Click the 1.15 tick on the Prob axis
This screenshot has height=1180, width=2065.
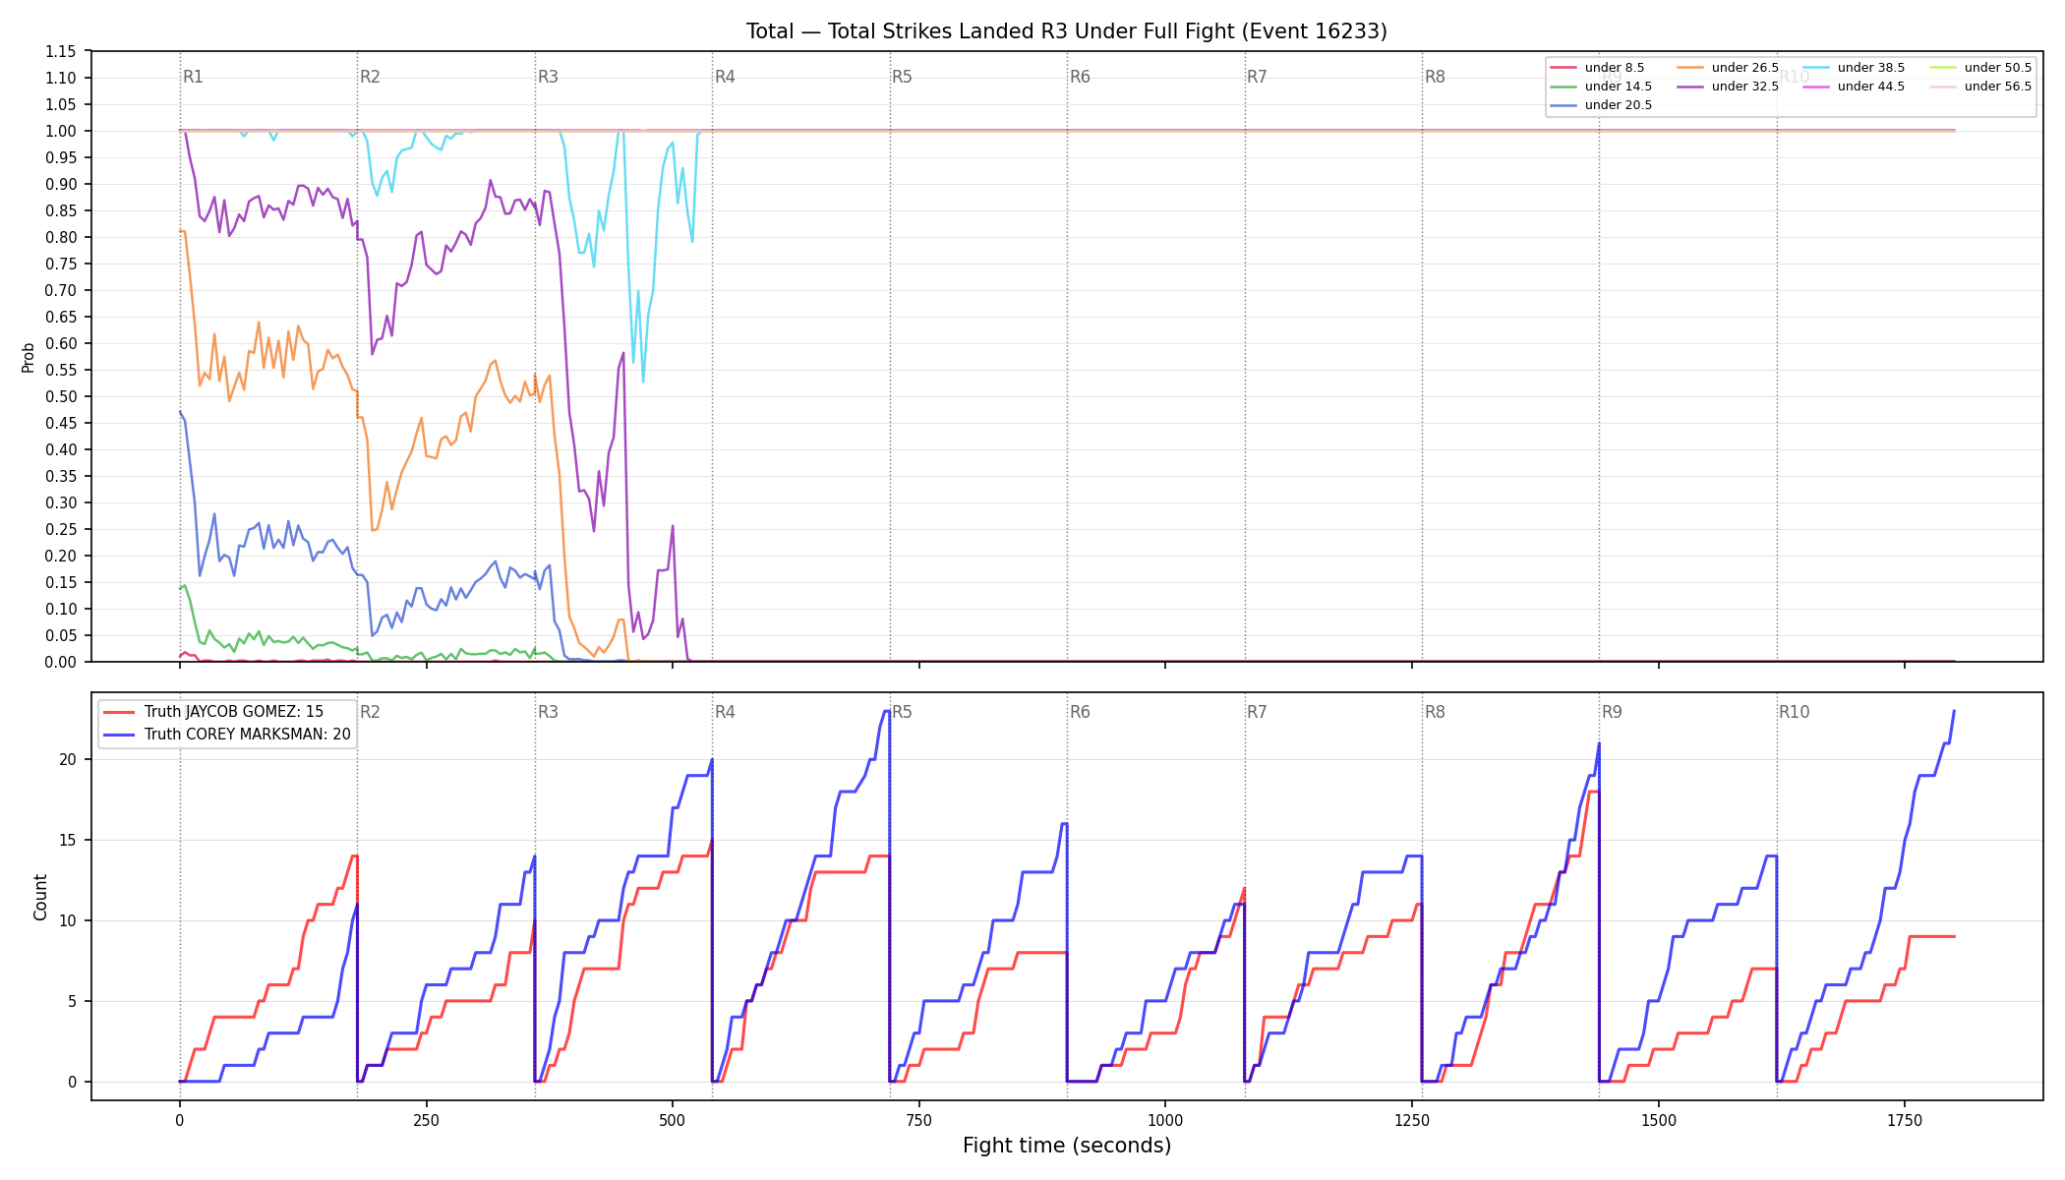tap(61, 51)
